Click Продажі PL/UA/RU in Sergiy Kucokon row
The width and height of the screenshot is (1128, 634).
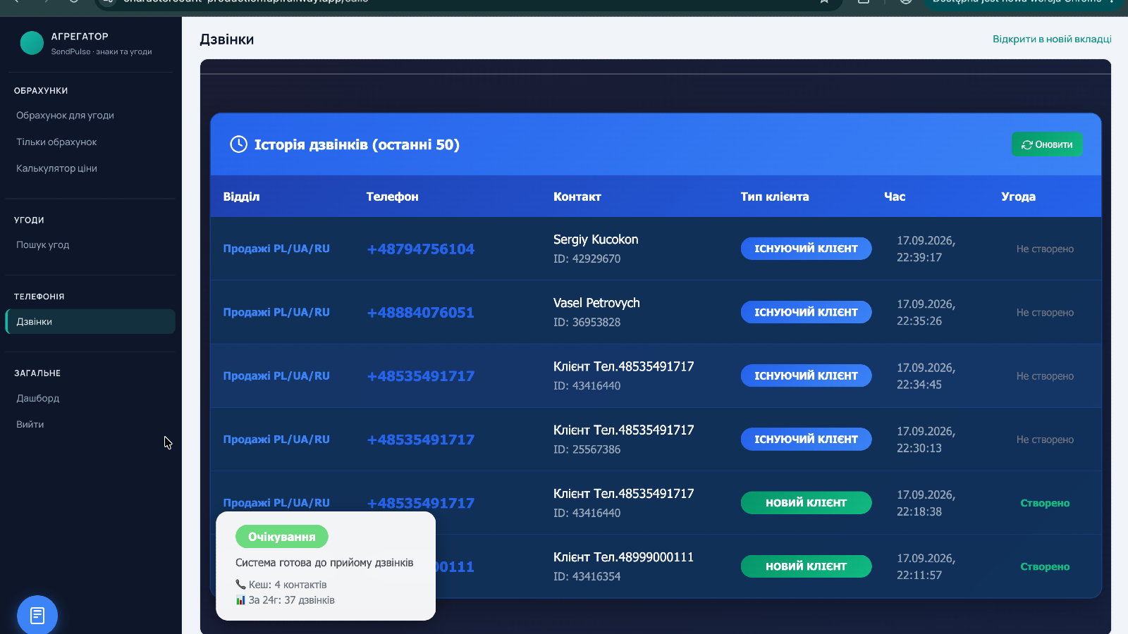pos(276,249)
